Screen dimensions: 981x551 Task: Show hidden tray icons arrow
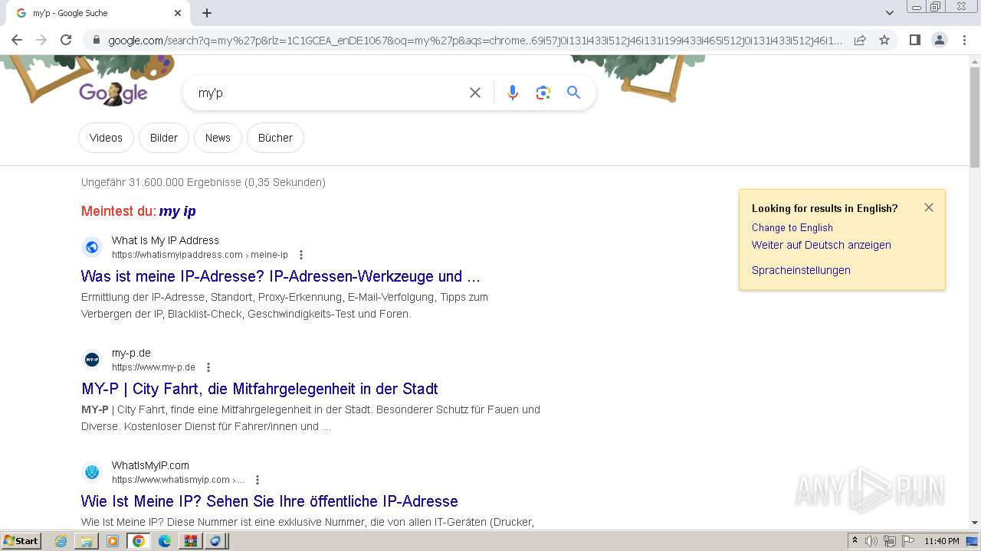(x=855, y=541)
